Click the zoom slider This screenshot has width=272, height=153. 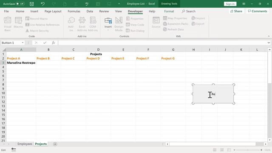[248, 150]
